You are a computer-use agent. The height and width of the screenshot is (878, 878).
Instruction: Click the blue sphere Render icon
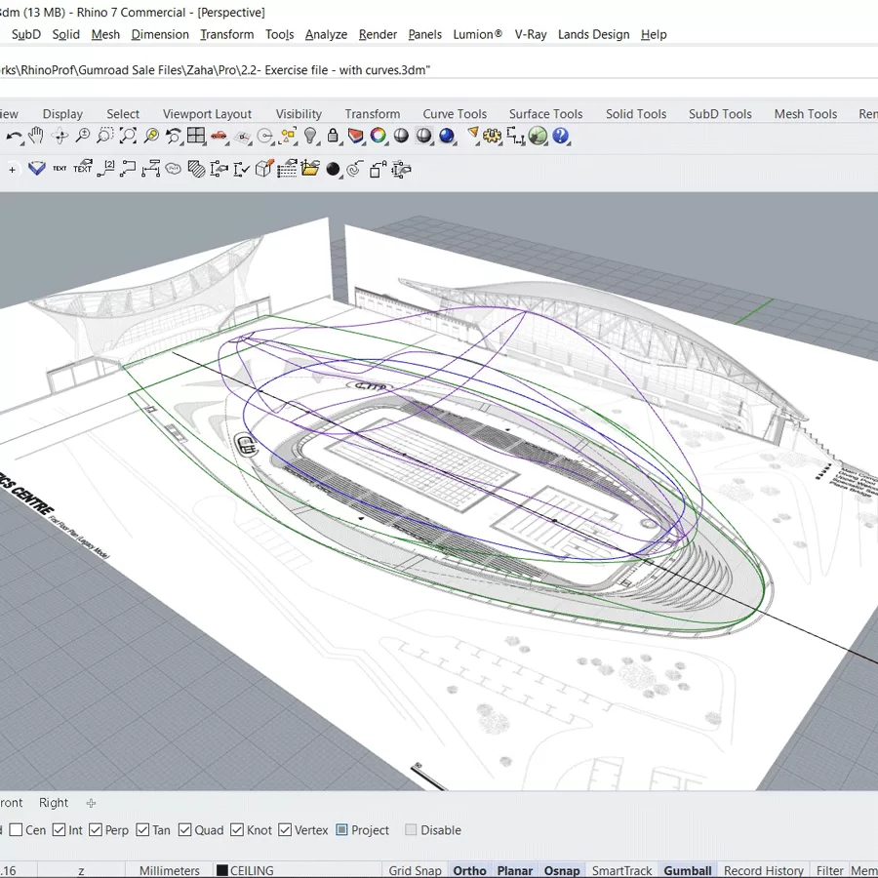pyautogui.click(x=447, y=136)
